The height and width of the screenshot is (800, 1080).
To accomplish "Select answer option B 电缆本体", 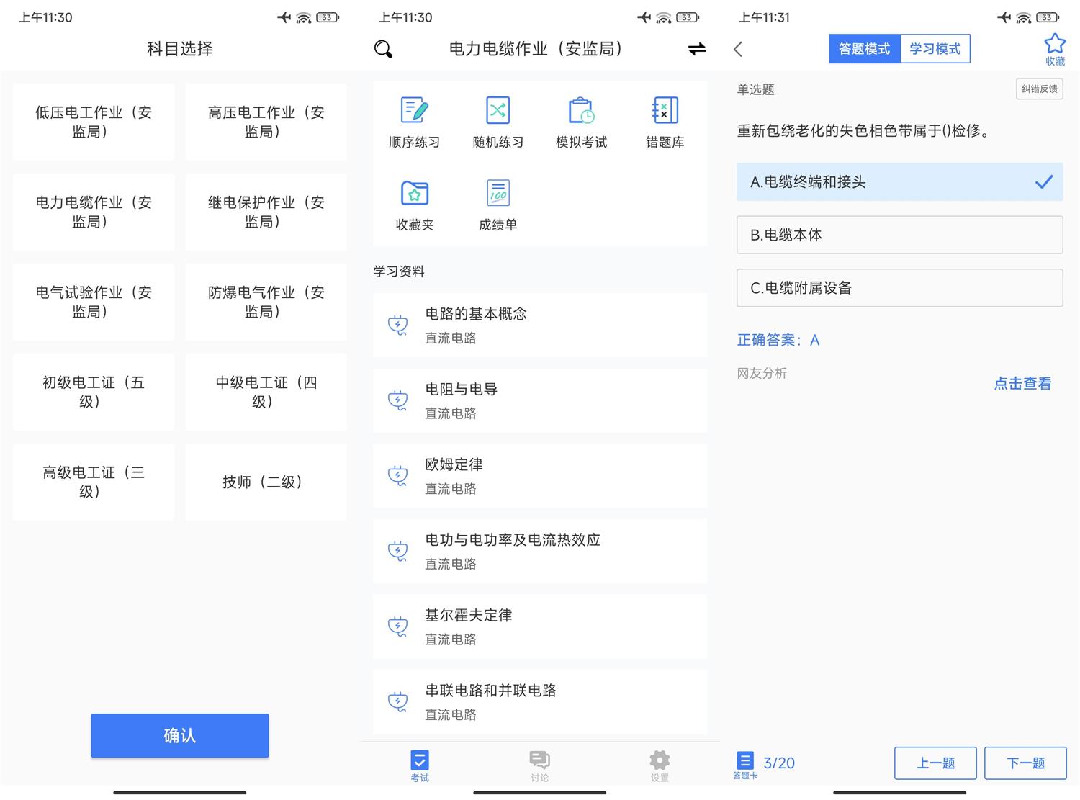I will coord(899,235).
